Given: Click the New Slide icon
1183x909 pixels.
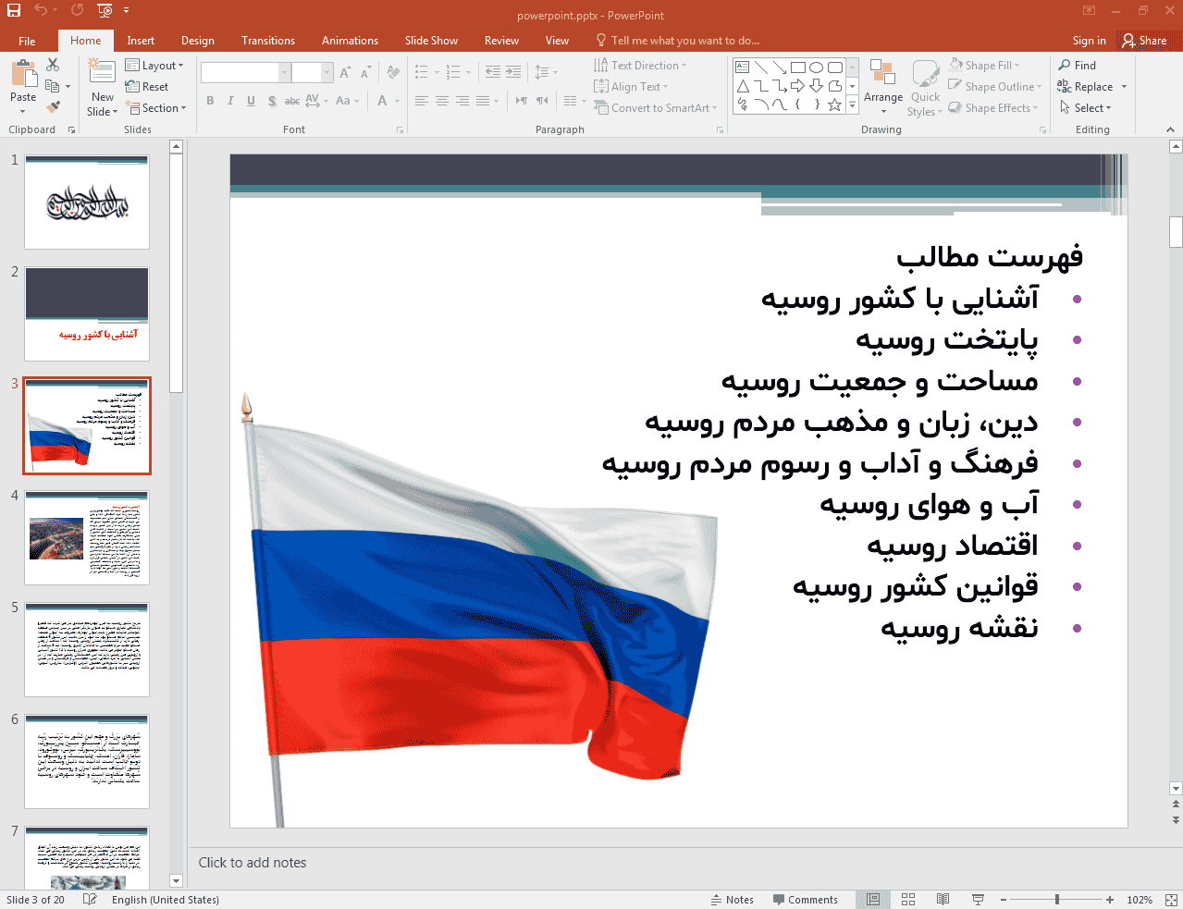Looking at the screenshot, I should click(102, 72).
